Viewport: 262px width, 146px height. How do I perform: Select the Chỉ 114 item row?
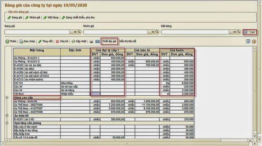pos(104,83)
